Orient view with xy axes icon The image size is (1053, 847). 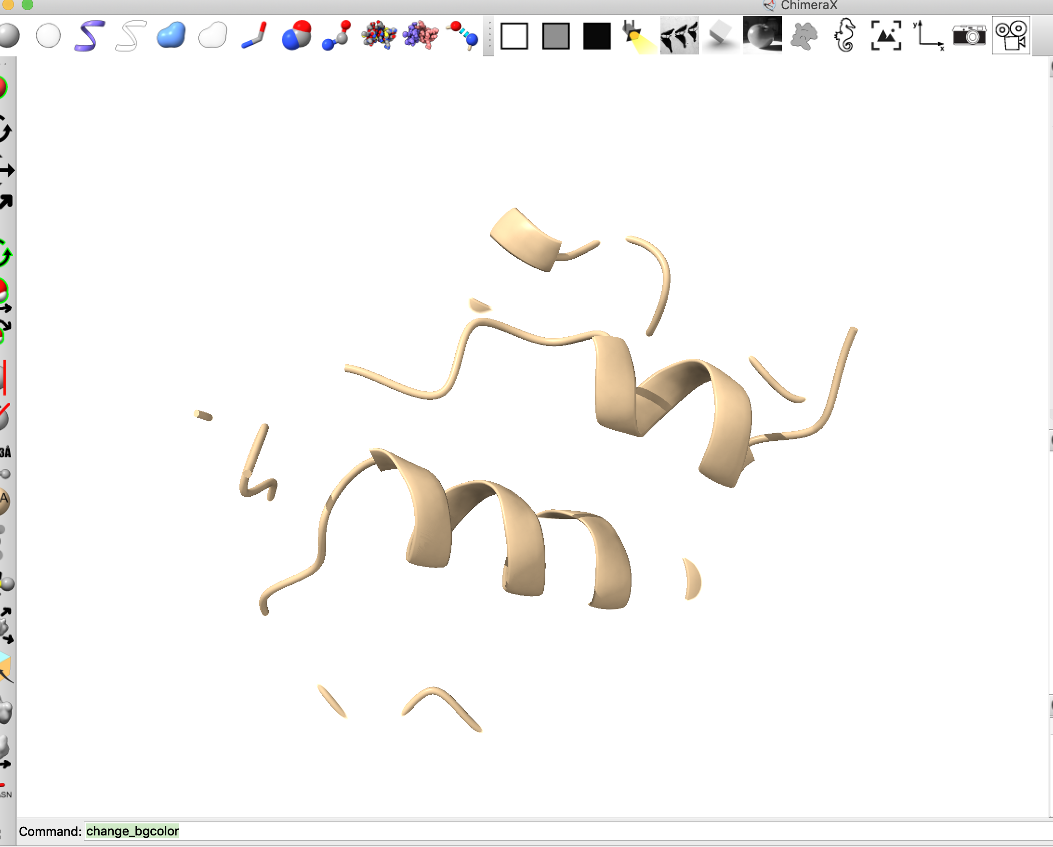pyautogui.click(x=927, y=35)
